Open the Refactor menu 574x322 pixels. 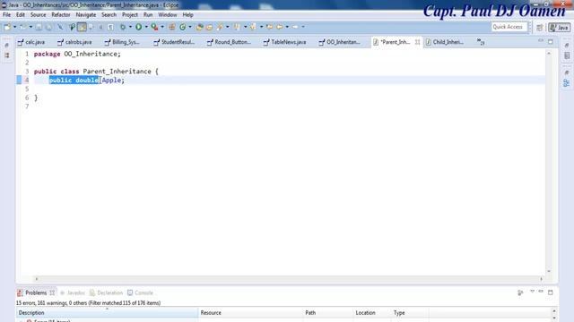click(x=61, y=15)
